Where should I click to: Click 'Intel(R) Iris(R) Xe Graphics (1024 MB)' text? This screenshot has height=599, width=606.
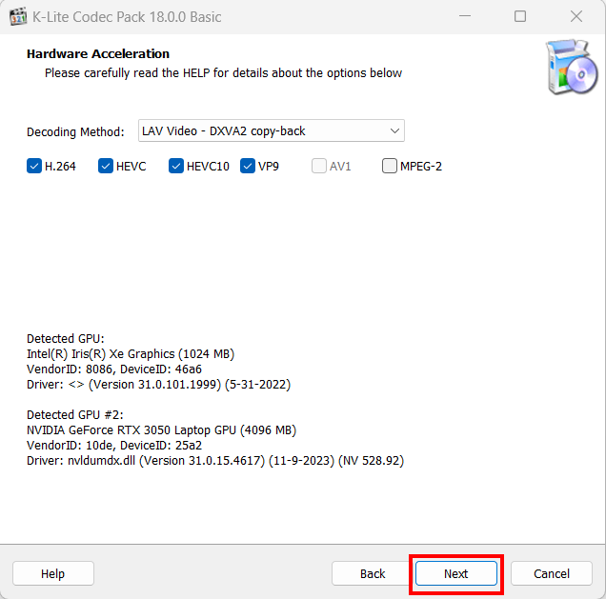pyautogui.click(x=131, y=354)
